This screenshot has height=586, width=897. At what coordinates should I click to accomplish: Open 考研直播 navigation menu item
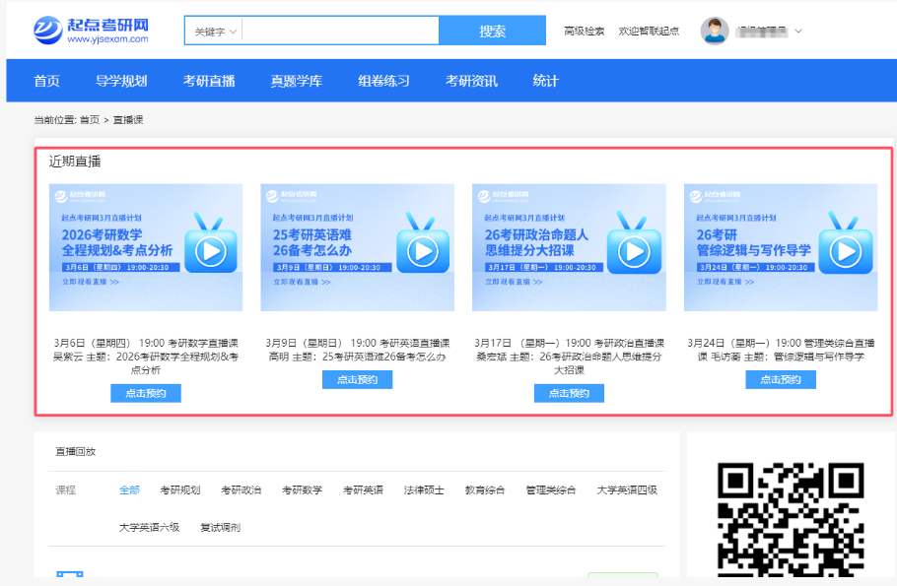(x=209, y=81)
